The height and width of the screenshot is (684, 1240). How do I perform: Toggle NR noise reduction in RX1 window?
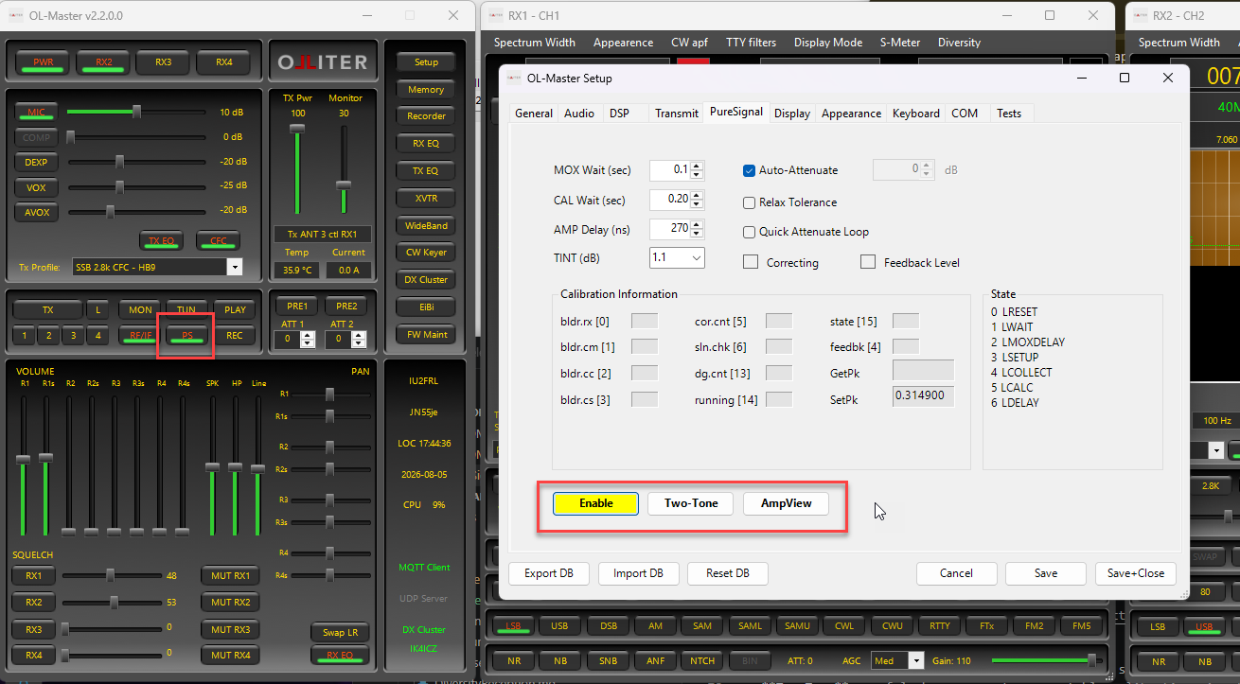pyautogui.click(x=514, y=661)
